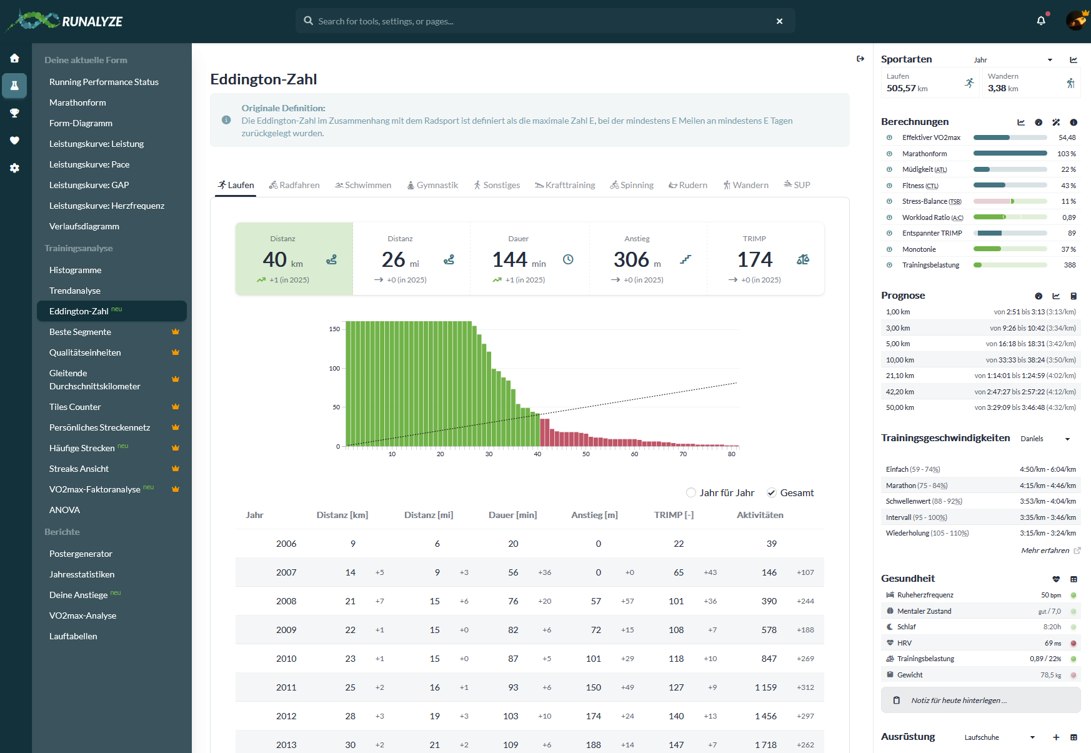The height and width of the screenshot is (753, 1091).
Task: Open the Sportarten chart icon
Action: (x=1074, y=60)
